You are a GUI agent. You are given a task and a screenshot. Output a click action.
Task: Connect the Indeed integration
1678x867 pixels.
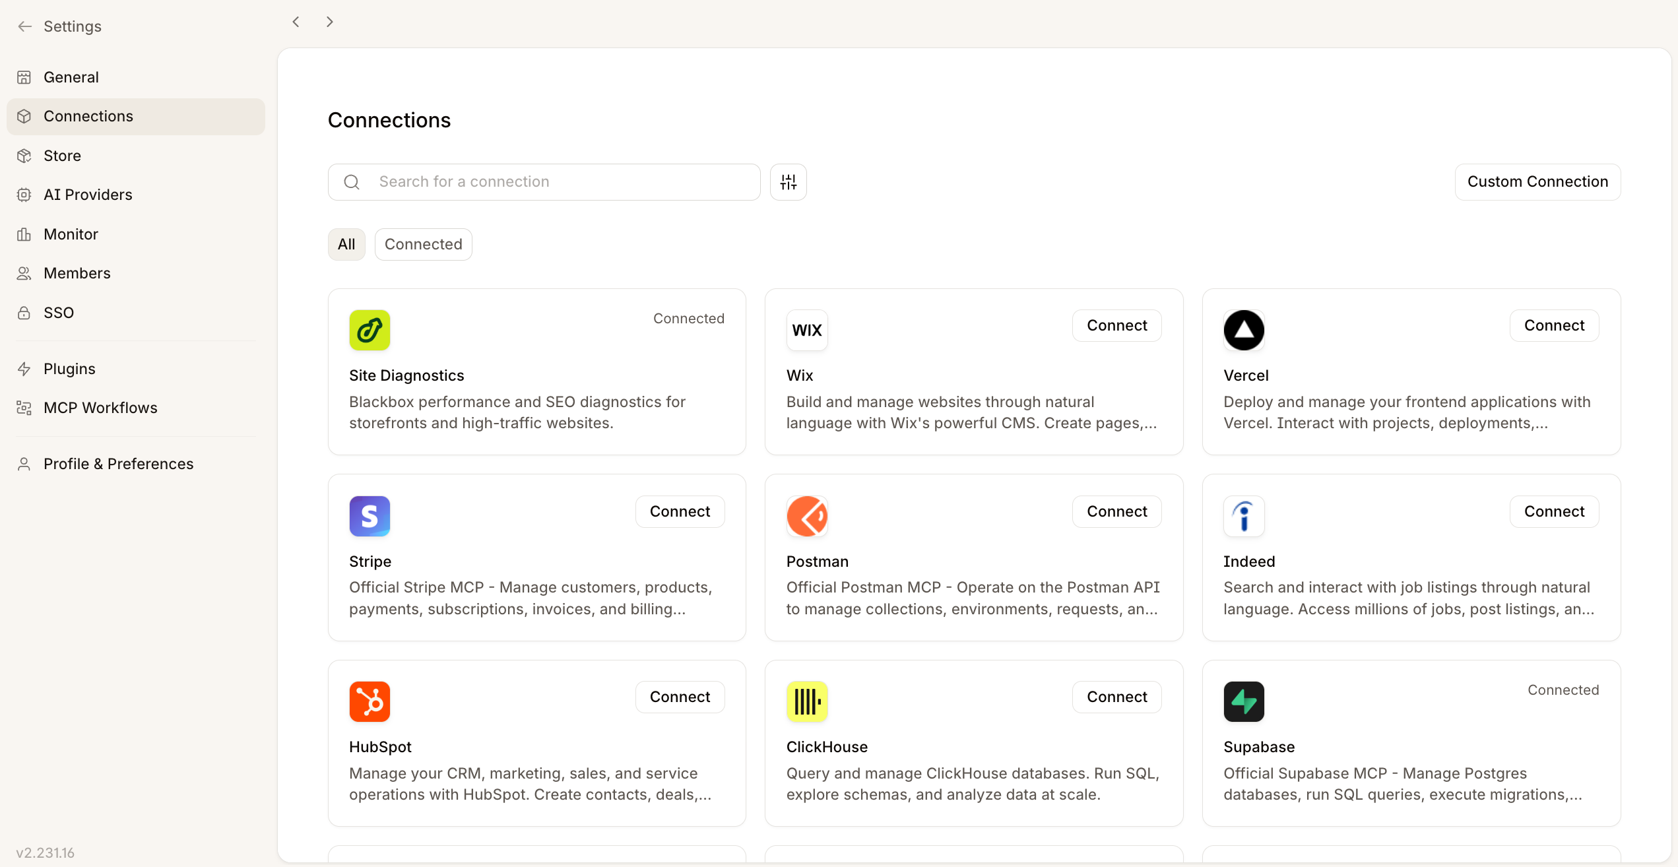(x=1554, y=511)
